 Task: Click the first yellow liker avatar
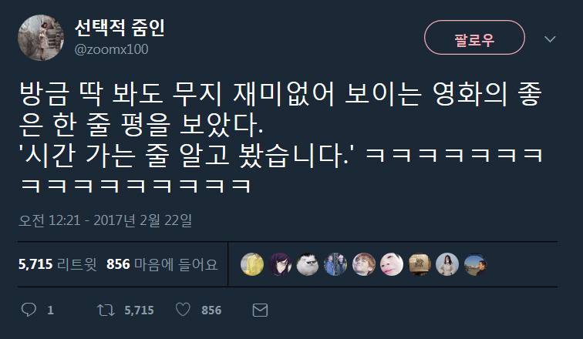[252, 264]
